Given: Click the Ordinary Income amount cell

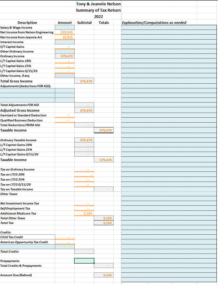Looking at the screenshot, I should coord(65,56).
